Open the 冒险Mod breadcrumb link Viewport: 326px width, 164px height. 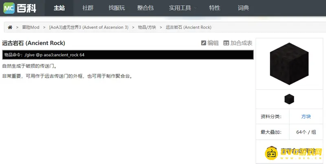pyautogui.click(x=31, y=27)
